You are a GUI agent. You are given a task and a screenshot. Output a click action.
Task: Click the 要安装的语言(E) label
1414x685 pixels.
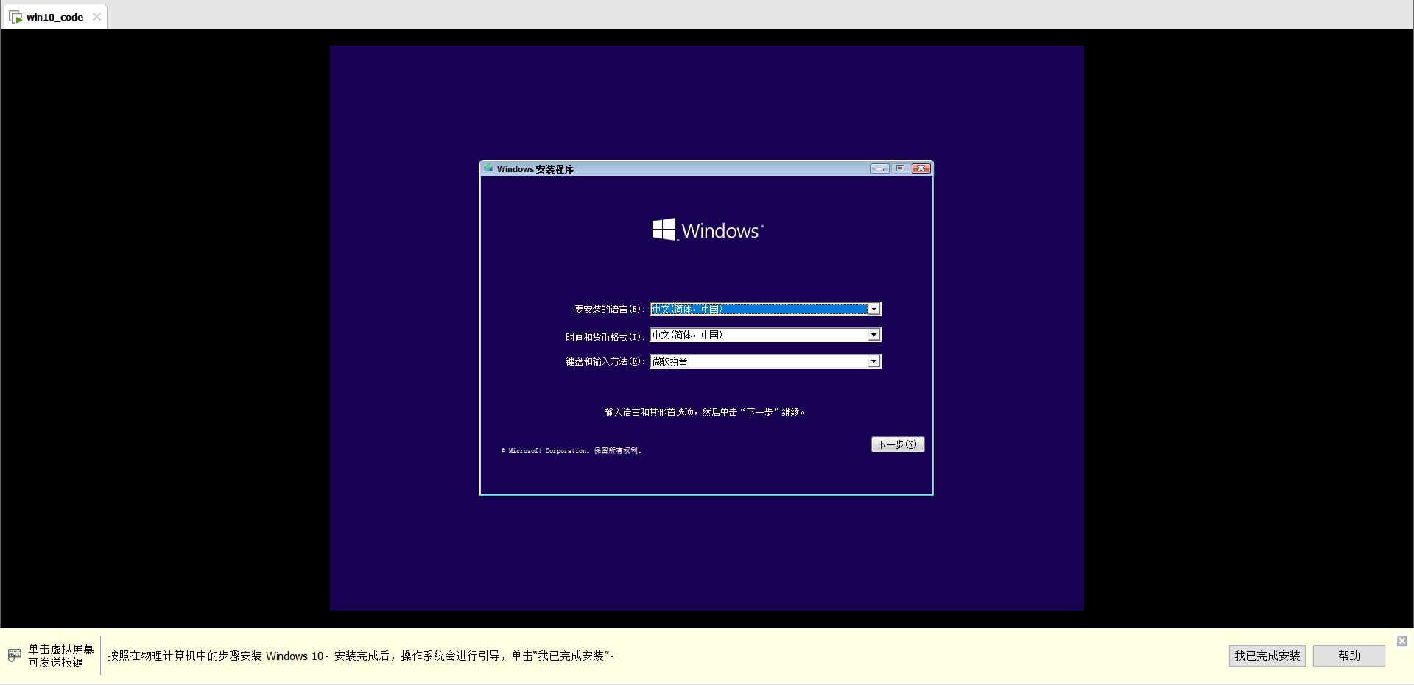609,309
